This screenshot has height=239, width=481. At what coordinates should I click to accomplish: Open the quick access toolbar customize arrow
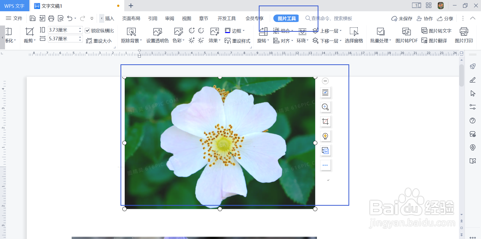click(92, 18)
